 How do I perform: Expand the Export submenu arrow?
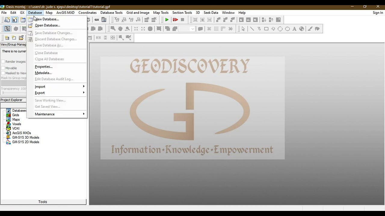point(84,93)
